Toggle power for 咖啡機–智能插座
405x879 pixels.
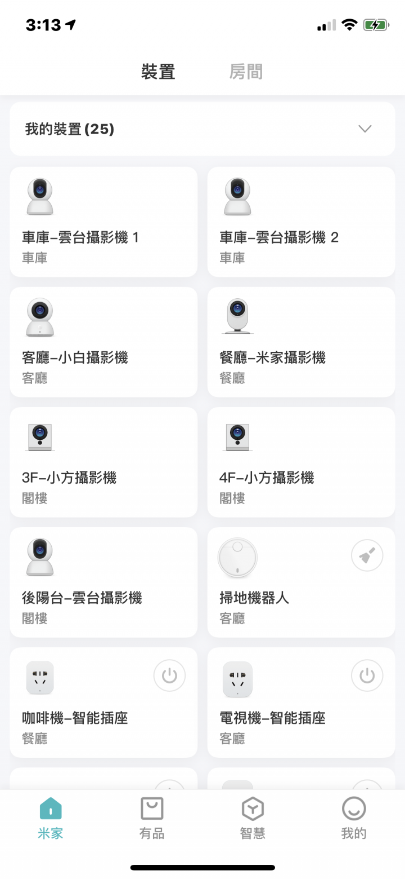(x=169, y=675)
